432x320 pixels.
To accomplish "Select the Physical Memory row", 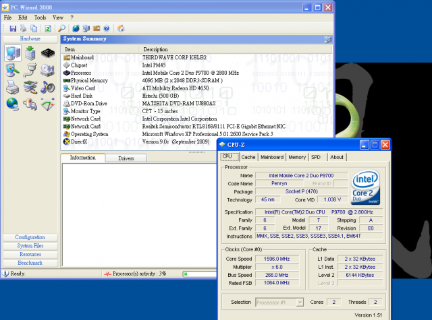I will (196, 81).
